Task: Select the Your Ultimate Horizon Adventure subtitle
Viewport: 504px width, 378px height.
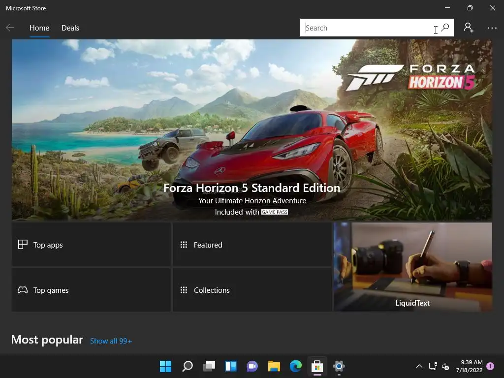Action: tap(252, 201)
